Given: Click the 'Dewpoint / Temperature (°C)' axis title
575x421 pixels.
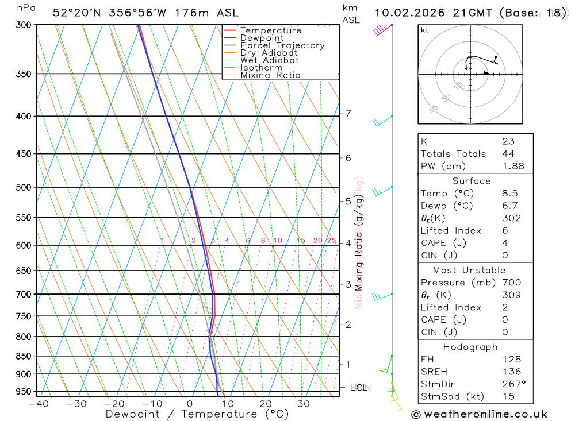Looking at the screenshot, I should [197, 415].
